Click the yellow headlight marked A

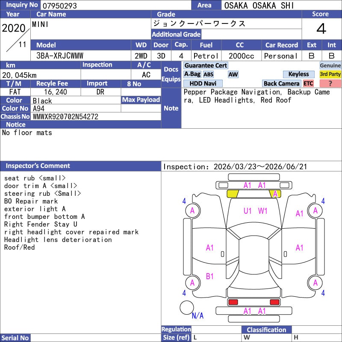click(275, 194)
